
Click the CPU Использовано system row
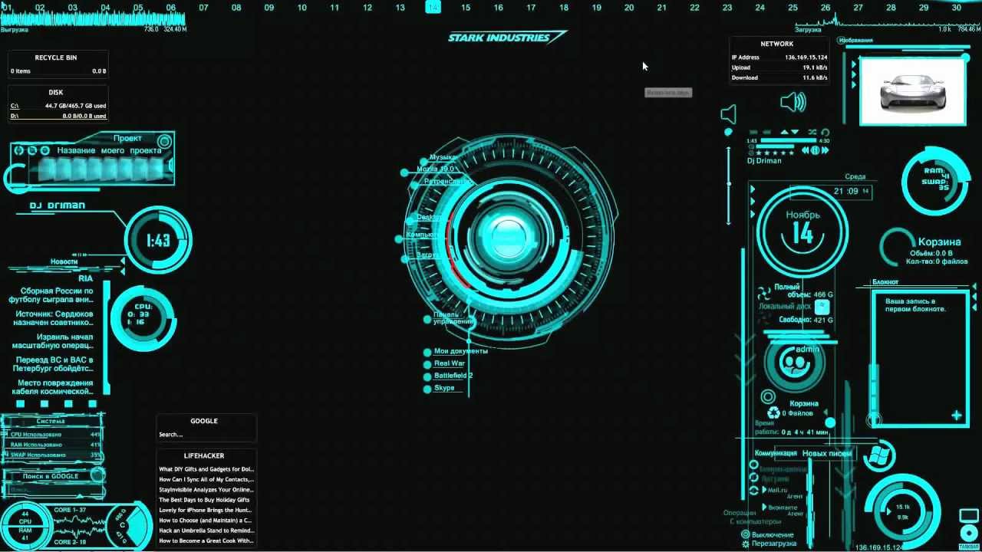coord(55,435)
